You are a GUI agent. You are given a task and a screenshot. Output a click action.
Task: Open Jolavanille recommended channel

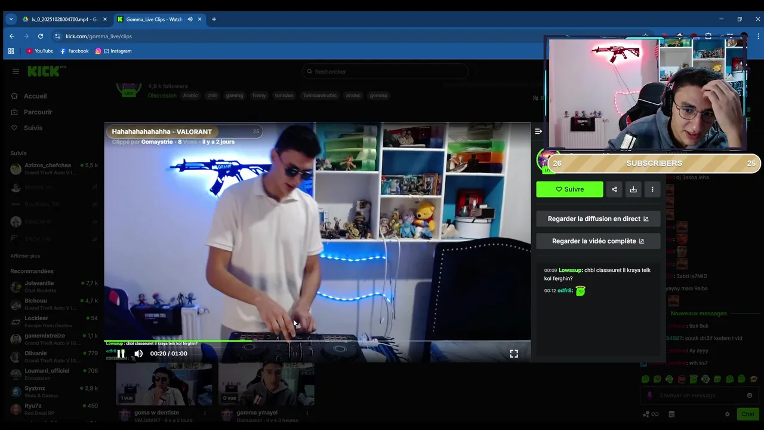pyautogui.click(x=54, y=287)
